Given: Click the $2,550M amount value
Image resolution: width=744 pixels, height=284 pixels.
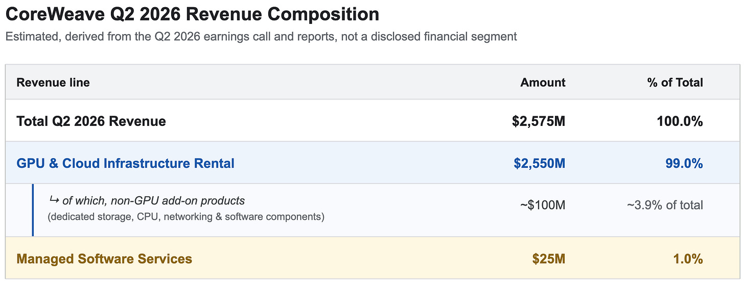Looking at the screenshot, I should pos(540,164).
